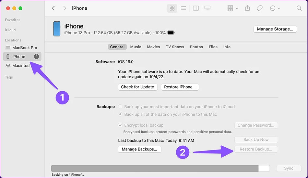The image size is (308, 178).
Task: Click the 'Backing up iPhone' status text
Action: pos(67,175)
